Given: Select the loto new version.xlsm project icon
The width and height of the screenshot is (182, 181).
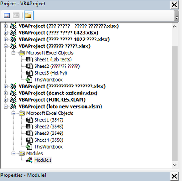Looking at the screenshot, I should pos(13,106).
